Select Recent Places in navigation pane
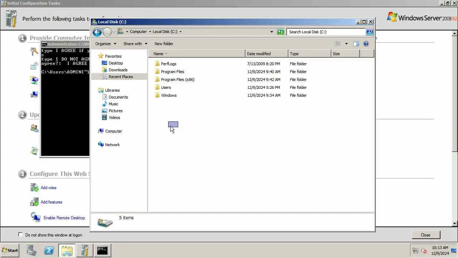 [121, 77]
